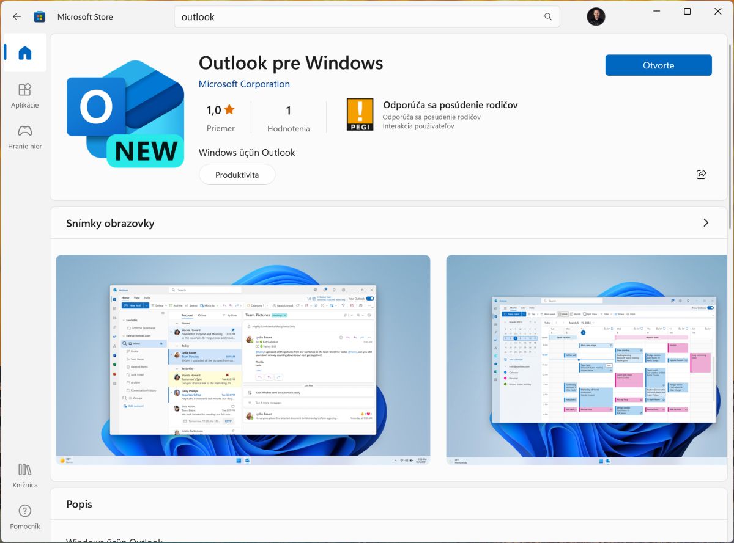Open Hranie hier gaming section

click(24, 137)
